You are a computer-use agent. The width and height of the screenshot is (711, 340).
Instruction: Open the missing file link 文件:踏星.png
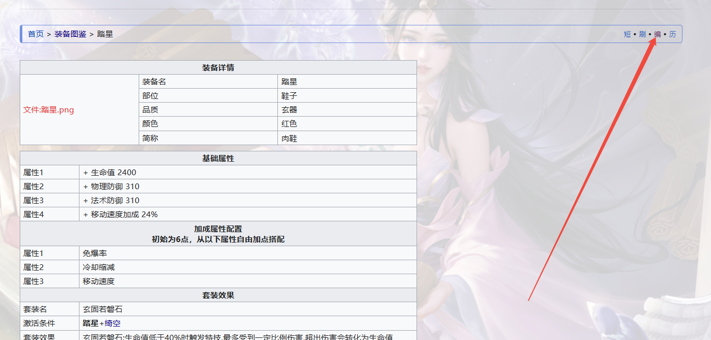[49, 110]
